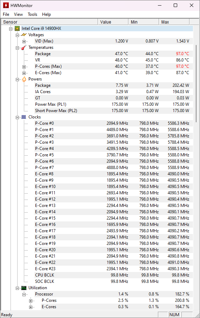Image resolution: width=200 pixels, height=318 pixels.
Task: Click the Powers flame icon
Action: (24, 79)
